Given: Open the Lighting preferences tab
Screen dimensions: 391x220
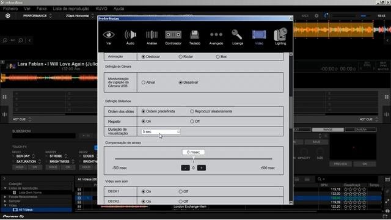Looking at the screenshot, I should [280, 37].
